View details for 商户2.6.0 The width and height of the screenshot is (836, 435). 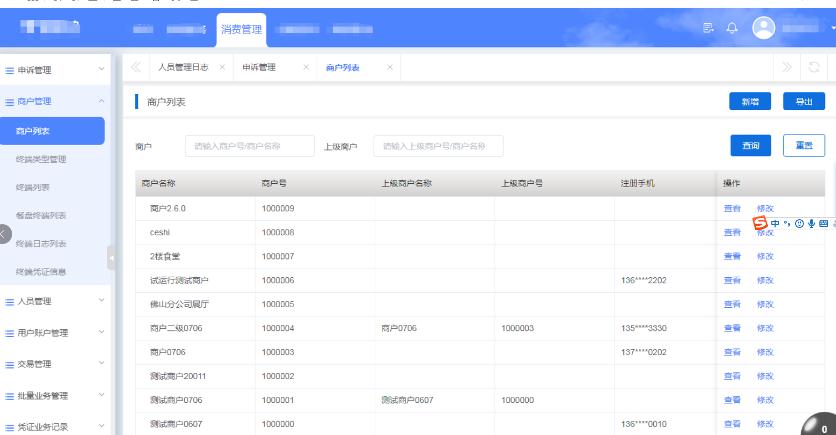click(x=732, y=209)
